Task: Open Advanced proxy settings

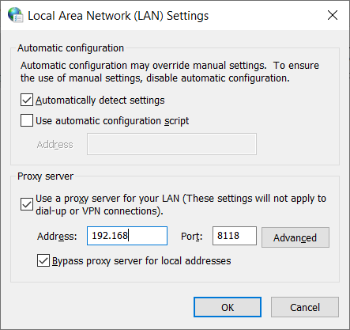Action: (295, 237)
